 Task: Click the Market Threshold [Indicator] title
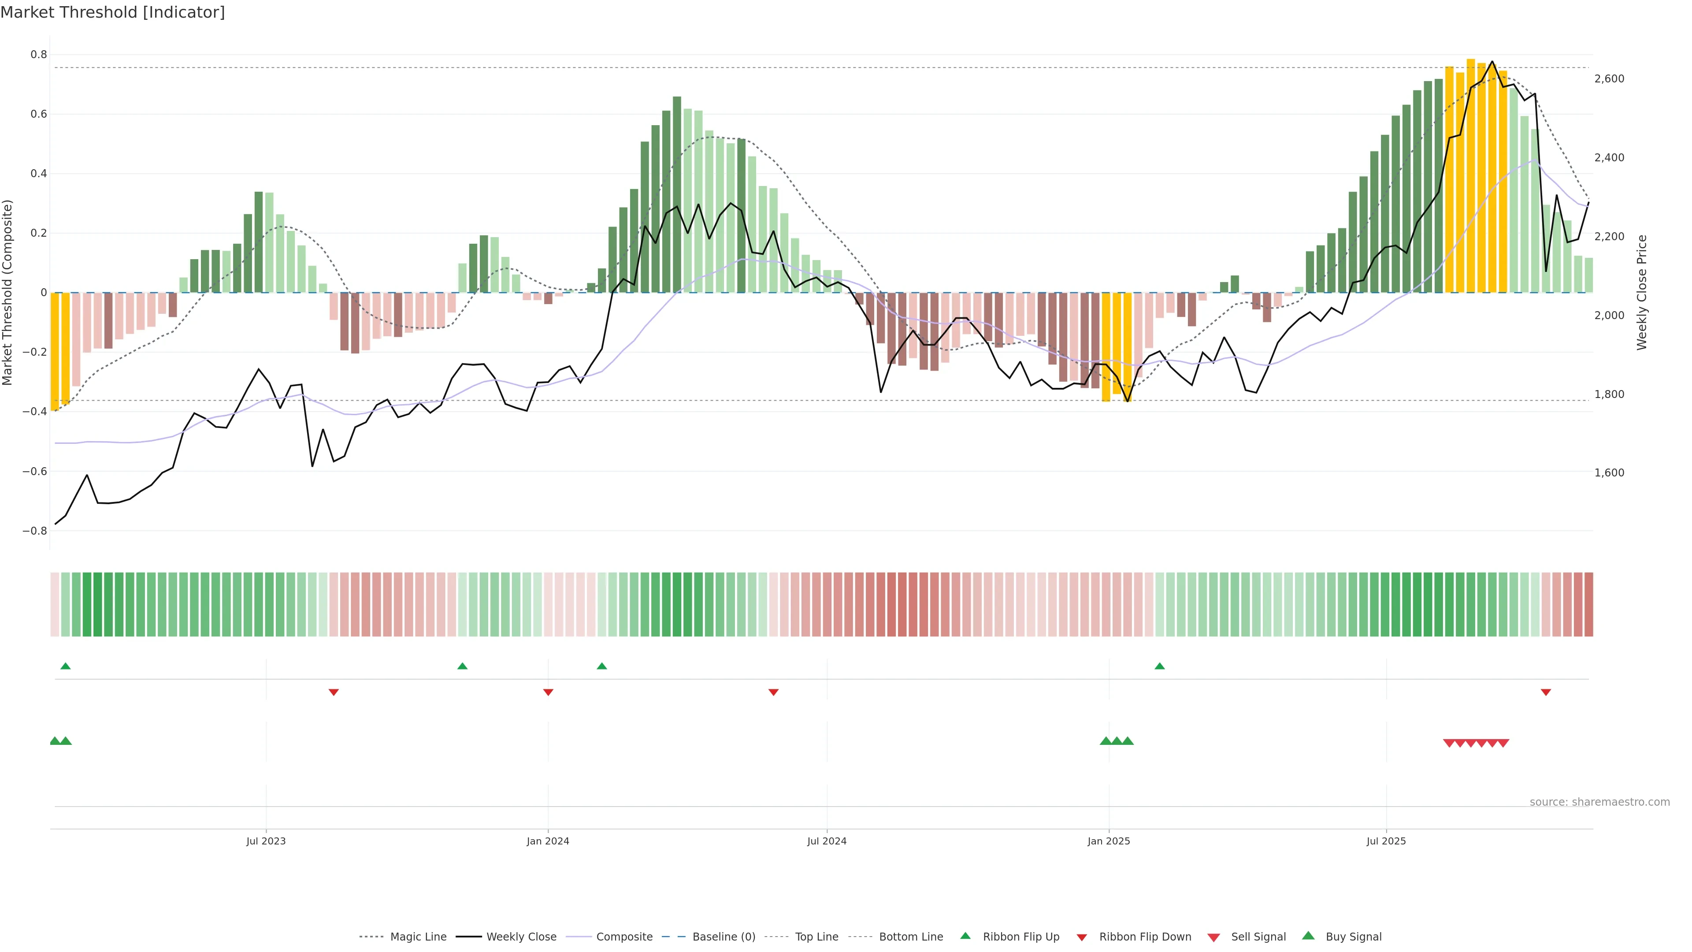point(112,12)
